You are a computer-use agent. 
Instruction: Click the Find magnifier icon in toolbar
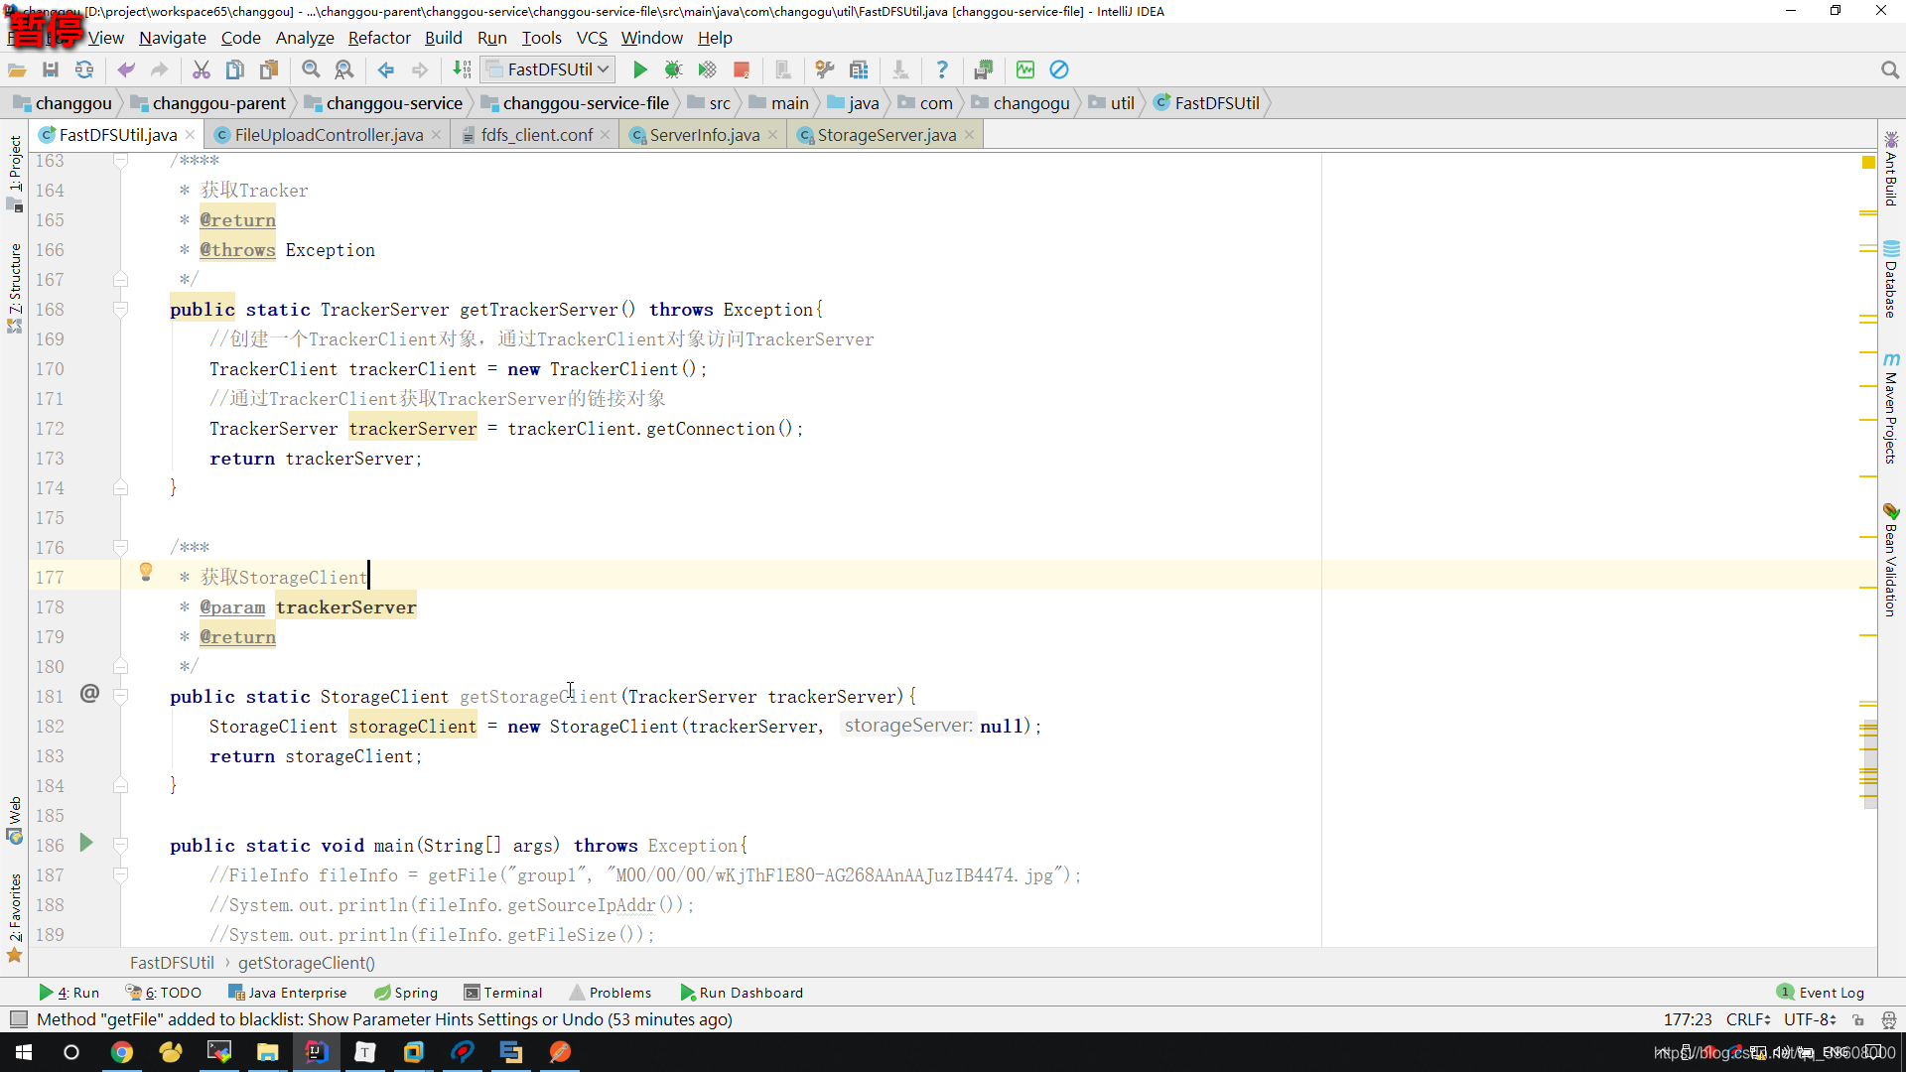(311, 69)
